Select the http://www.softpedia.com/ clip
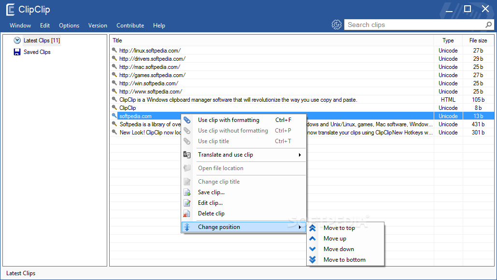497x280 pixels. [151, 92]
